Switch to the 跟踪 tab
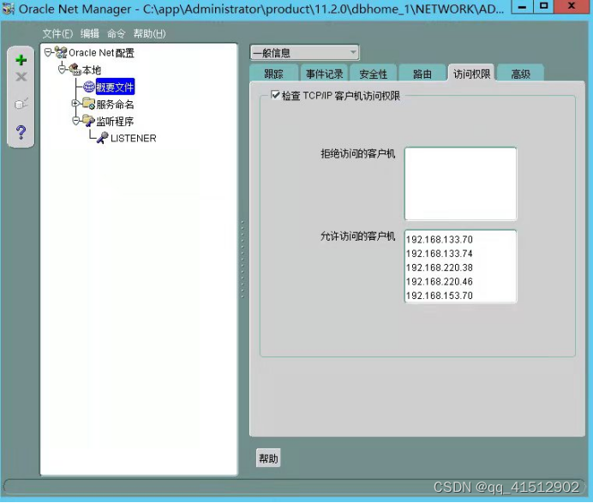This screenshot has width=593, height=503. pos(273,74)
